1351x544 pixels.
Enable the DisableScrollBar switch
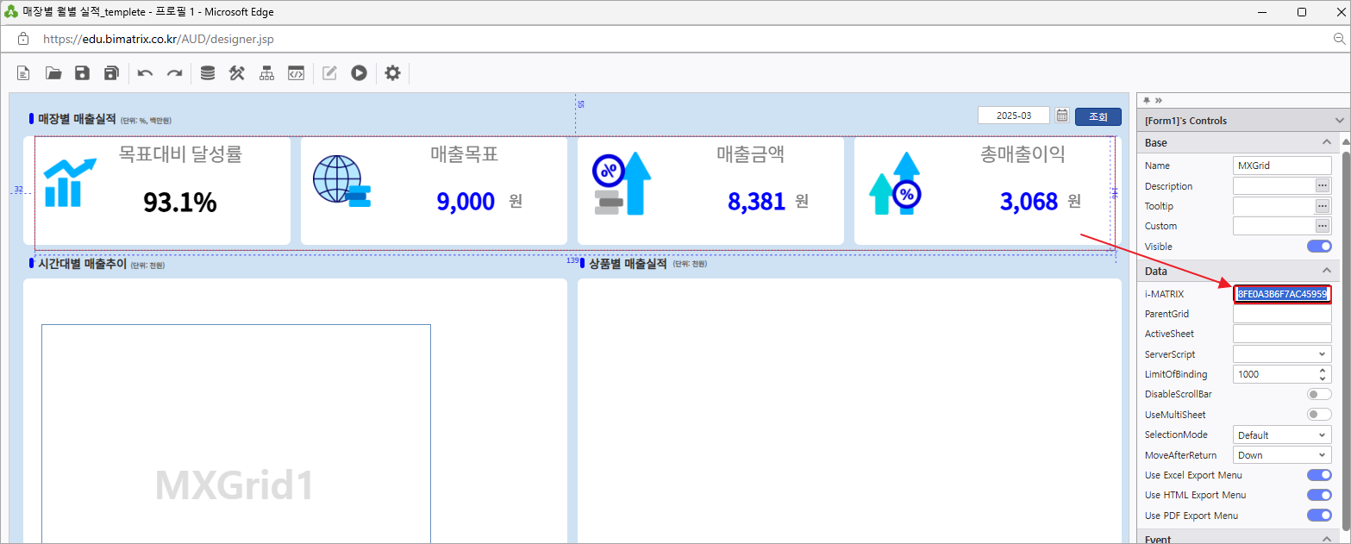point(1319,394)
